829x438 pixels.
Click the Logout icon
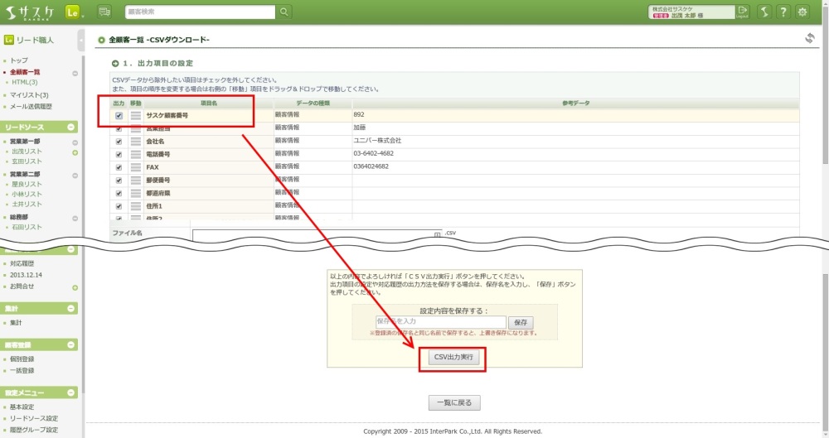pos(742,12)
